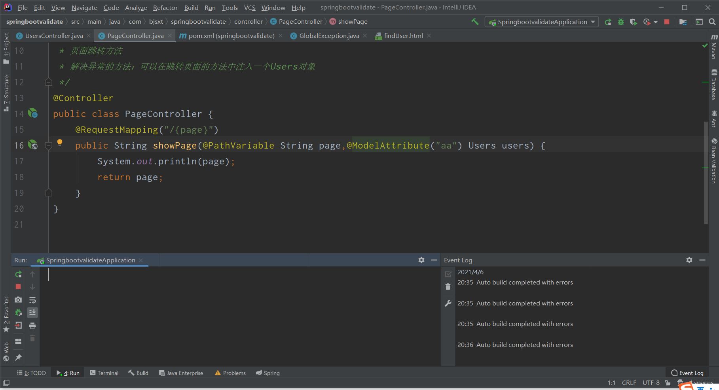Open the Bean Validation tool window on the right stripe

point(714,161)
